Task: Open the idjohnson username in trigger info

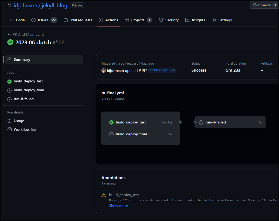Action: [115, 71]
